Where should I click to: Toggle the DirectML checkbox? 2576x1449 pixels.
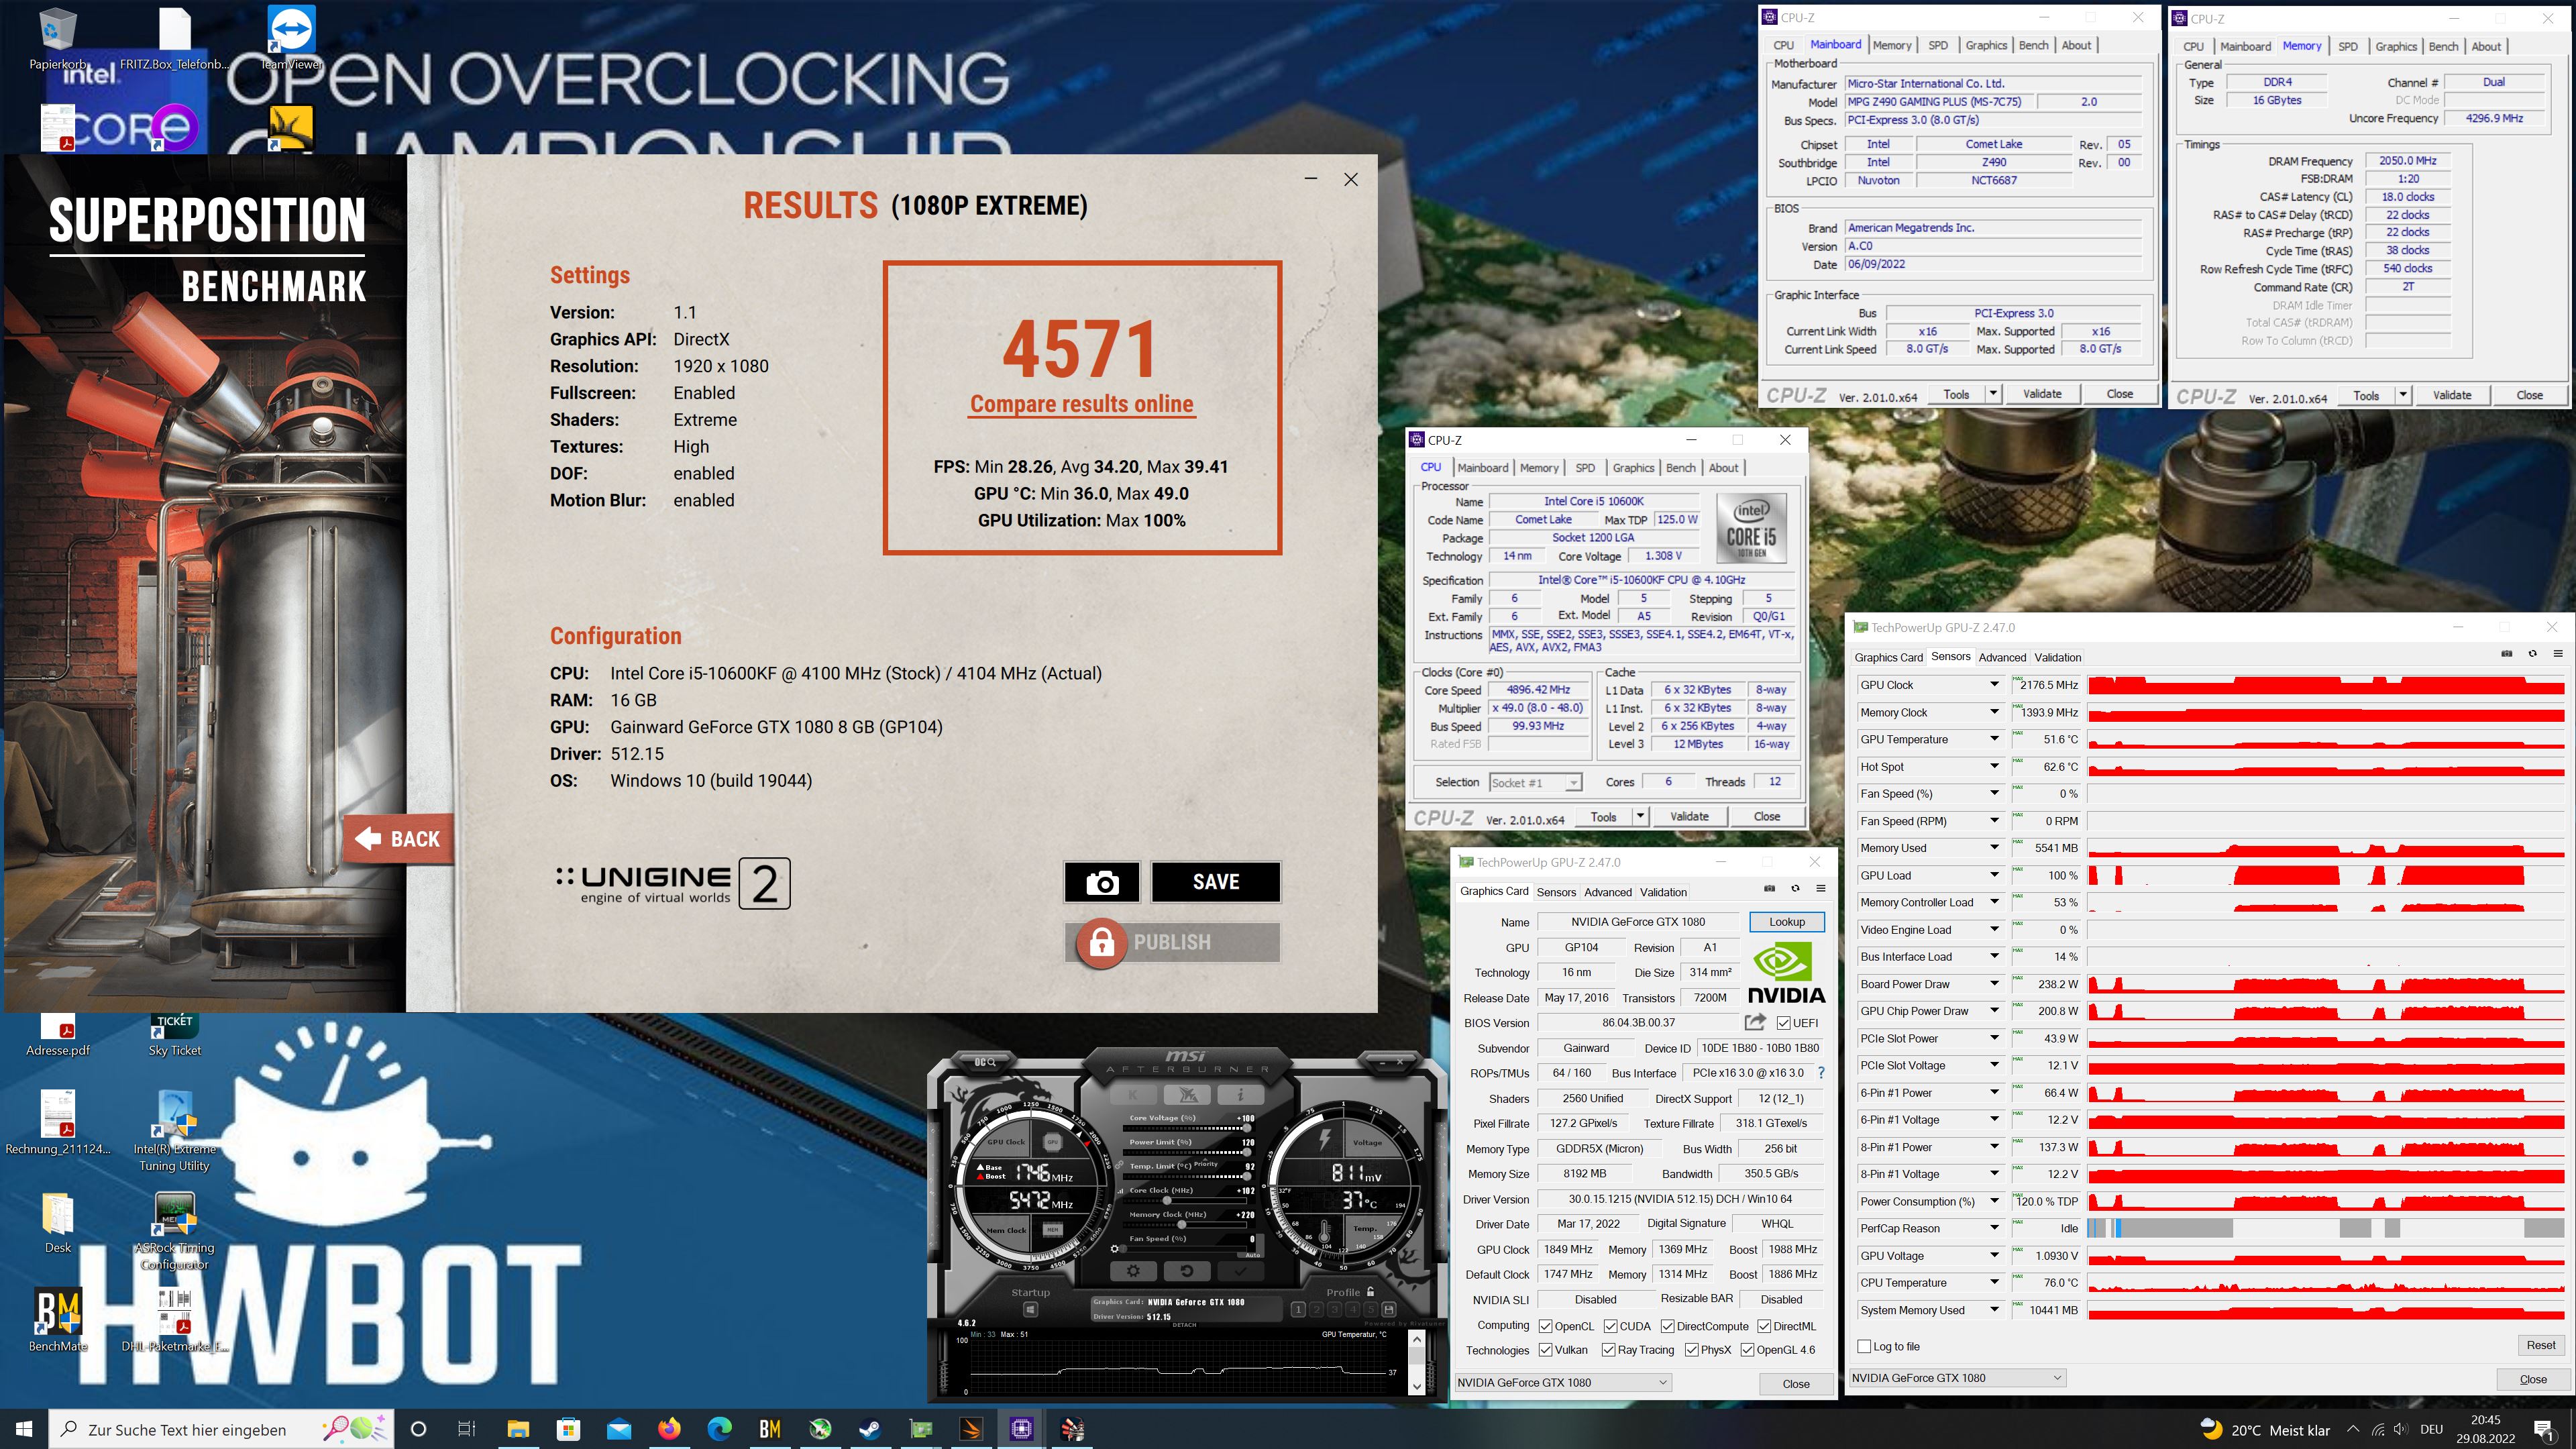pyautogui.click(x=1764, y=1326)
